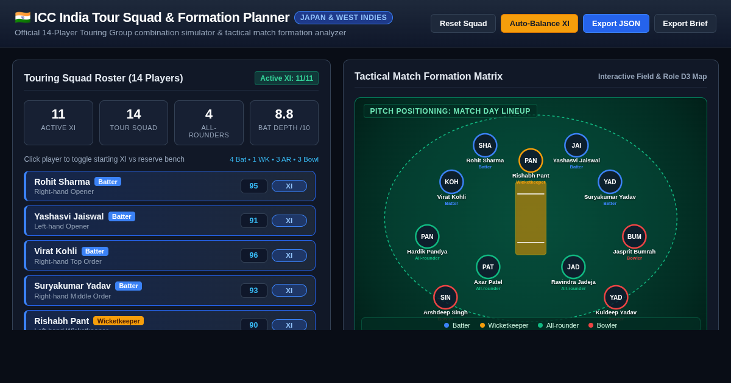The image size is (731, 383).
Task: Click Suryakumar Yadav YAD batter node
Action: (610, 182)
